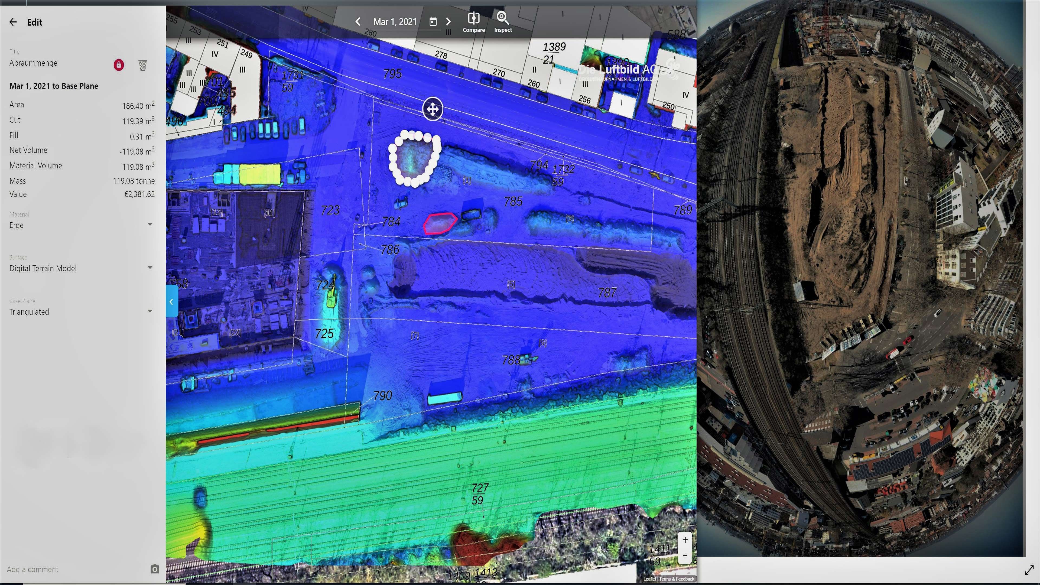Open the Surface Digital Terrain Model dropdown
The height and width of the screenshot is (585, 1040).
point(150,268)
